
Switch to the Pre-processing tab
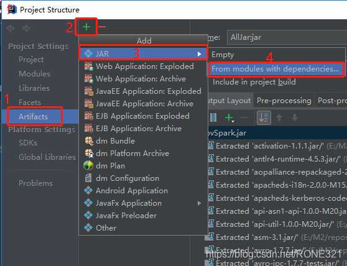click(x=284, y=101)
